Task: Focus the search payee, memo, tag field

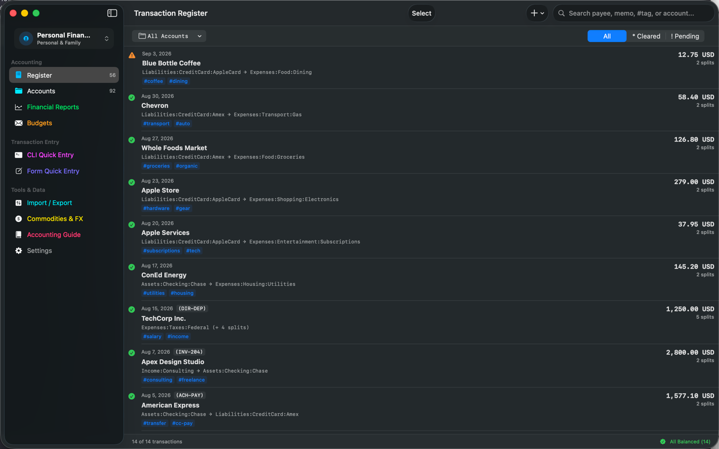Action: [x=634, y=13]
